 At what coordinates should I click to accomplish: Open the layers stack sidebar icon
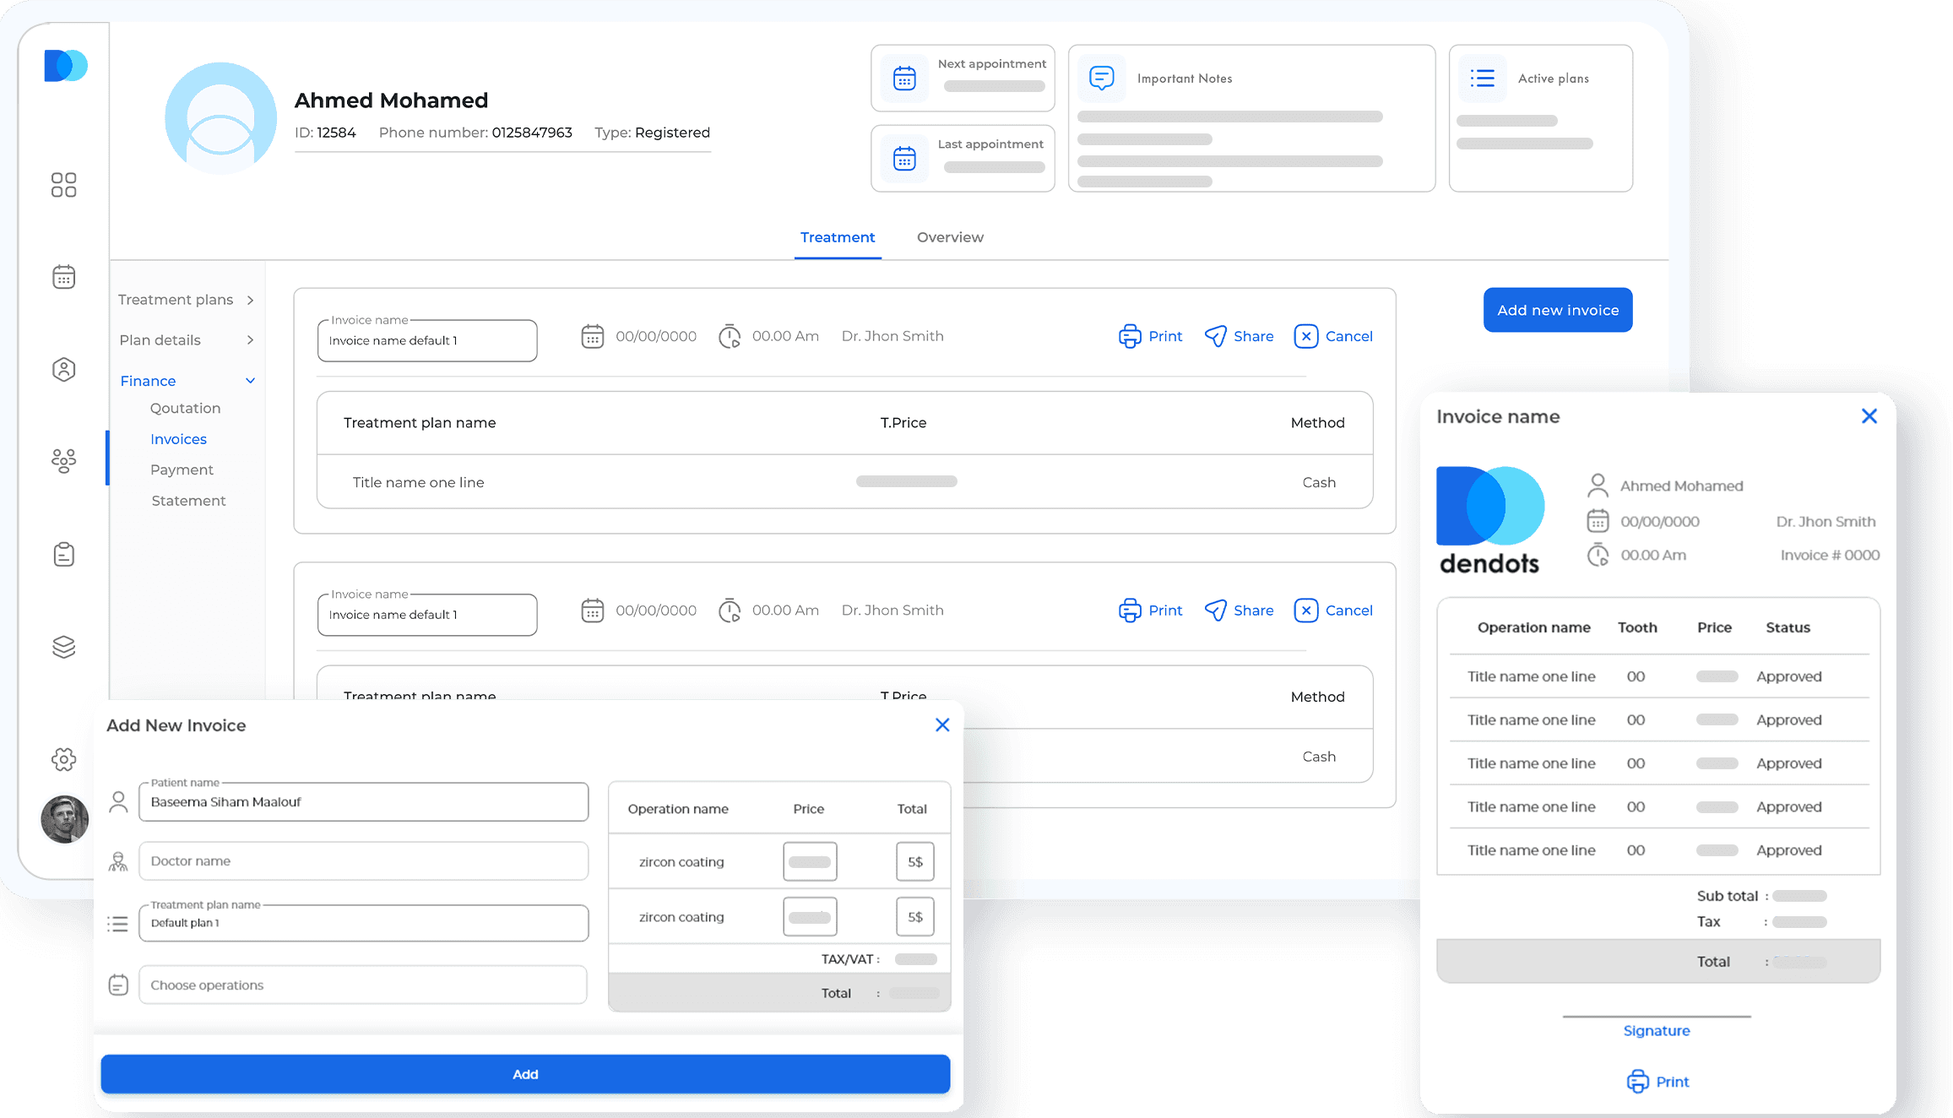63,647
